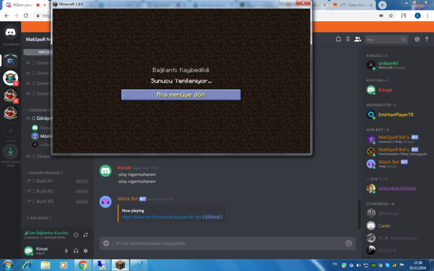Open new Chrome tab plus button
This screenshot has height=271, width=434.
pos(382,5)
